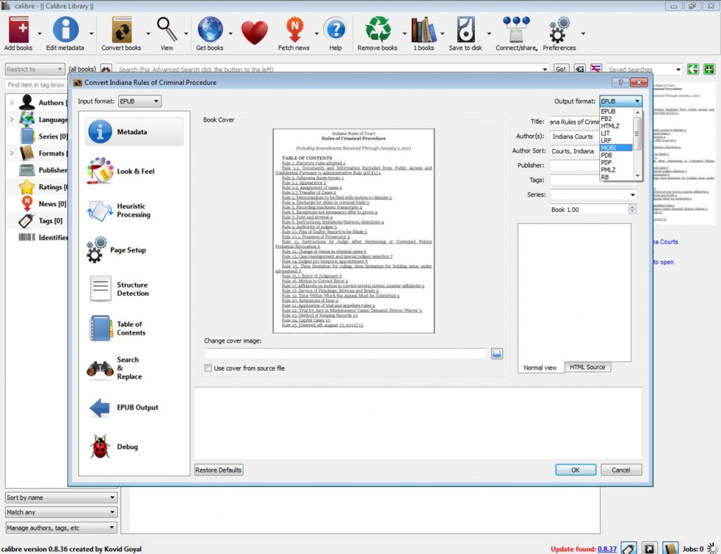Open the Restrict to dropdown
This screenshot has width=721, height=554.
(x=35, y=70)
